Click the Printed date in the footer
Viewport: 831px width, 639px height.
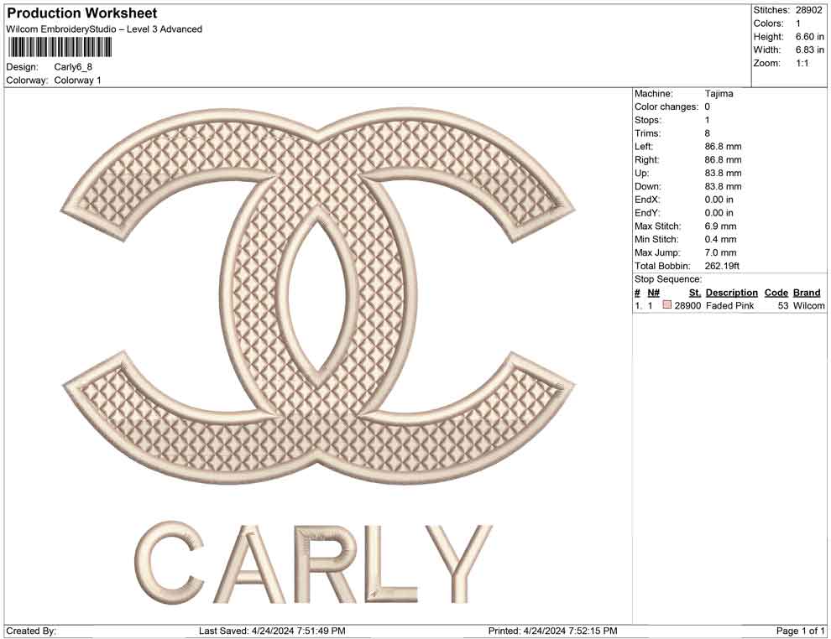click(554, 630)
